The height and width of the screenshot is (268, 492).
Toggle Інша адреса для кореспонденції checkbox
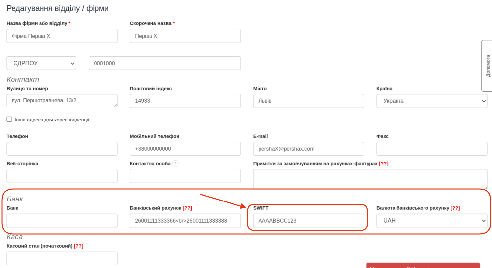point(9,119)
